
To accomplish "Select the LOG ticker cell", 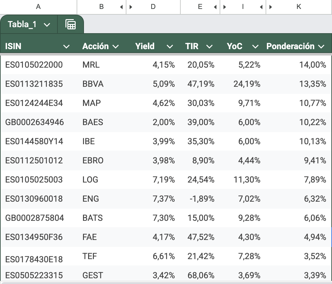I will 102,180.
